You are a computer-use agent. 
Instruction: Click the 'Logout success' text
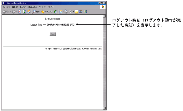coord(53,19)
